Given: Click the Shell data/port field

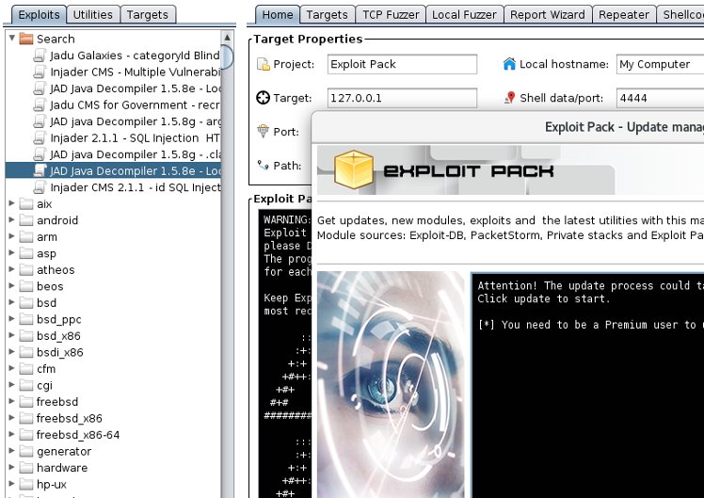Looking at the screenshot, I should (x=660, y=98).
